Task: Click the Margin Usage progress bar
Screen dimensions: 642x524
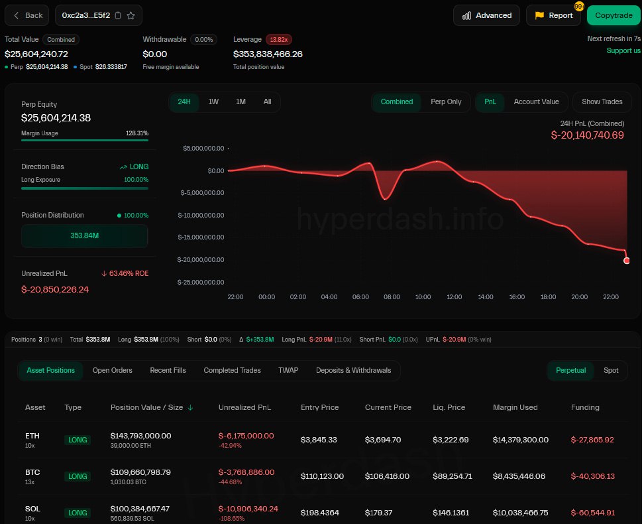Action: [x=84, y=140]
